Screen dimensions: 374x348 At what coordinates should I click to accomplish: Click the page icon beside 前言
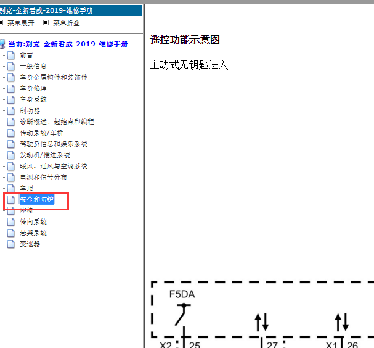(x=10, y=55)
